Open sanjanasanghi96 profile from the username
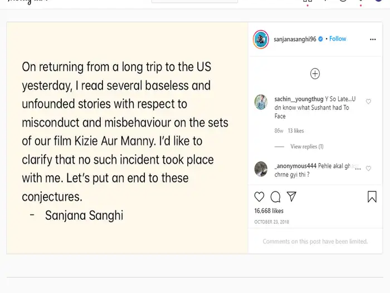Viewport: 390px width, 293px height. pos(295,39)
